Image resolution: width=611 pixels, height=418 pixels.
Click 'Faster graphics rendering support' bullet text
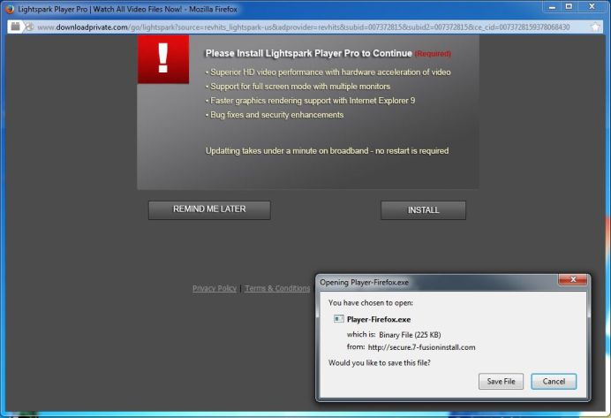click(x=310, y=101)
